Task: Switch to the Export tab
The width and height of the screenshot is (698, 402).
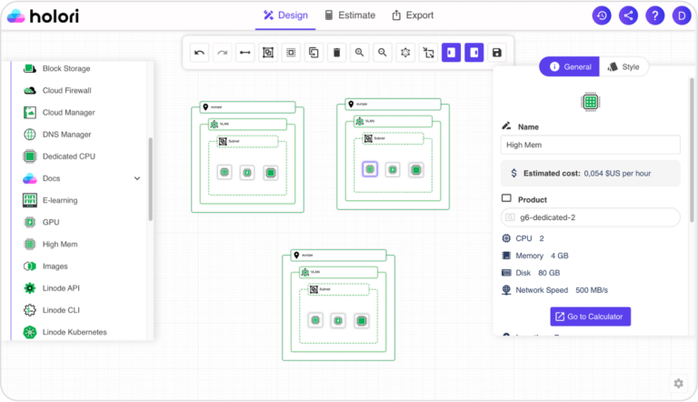Action: pos(413,15)
